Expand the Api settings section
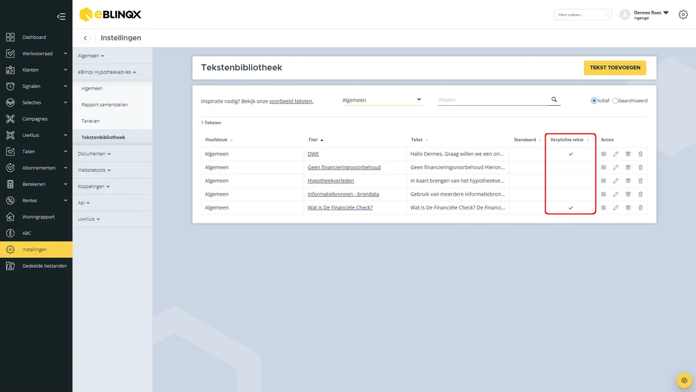The height and width of the screenshot is (392, 696). point(113,203)
